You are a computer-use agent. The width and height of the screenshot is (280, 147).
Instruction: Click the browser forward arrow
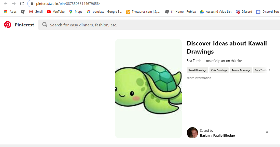14,4
